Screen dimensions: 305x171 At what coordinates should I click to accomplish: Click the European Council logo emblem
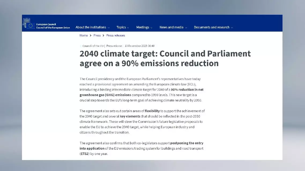coord(28,24)
